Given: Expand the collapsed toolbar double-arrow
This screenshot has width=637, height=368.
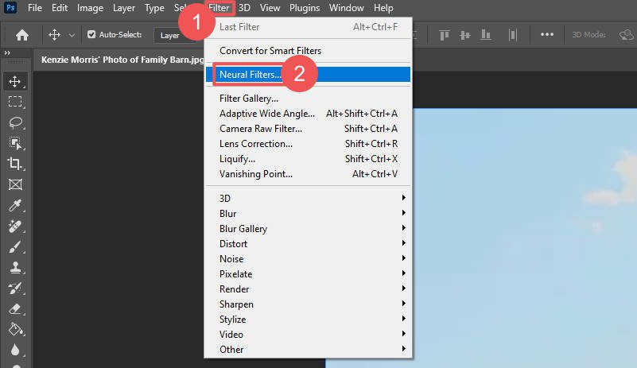Looking at the screenshot, I should [7, 52].
